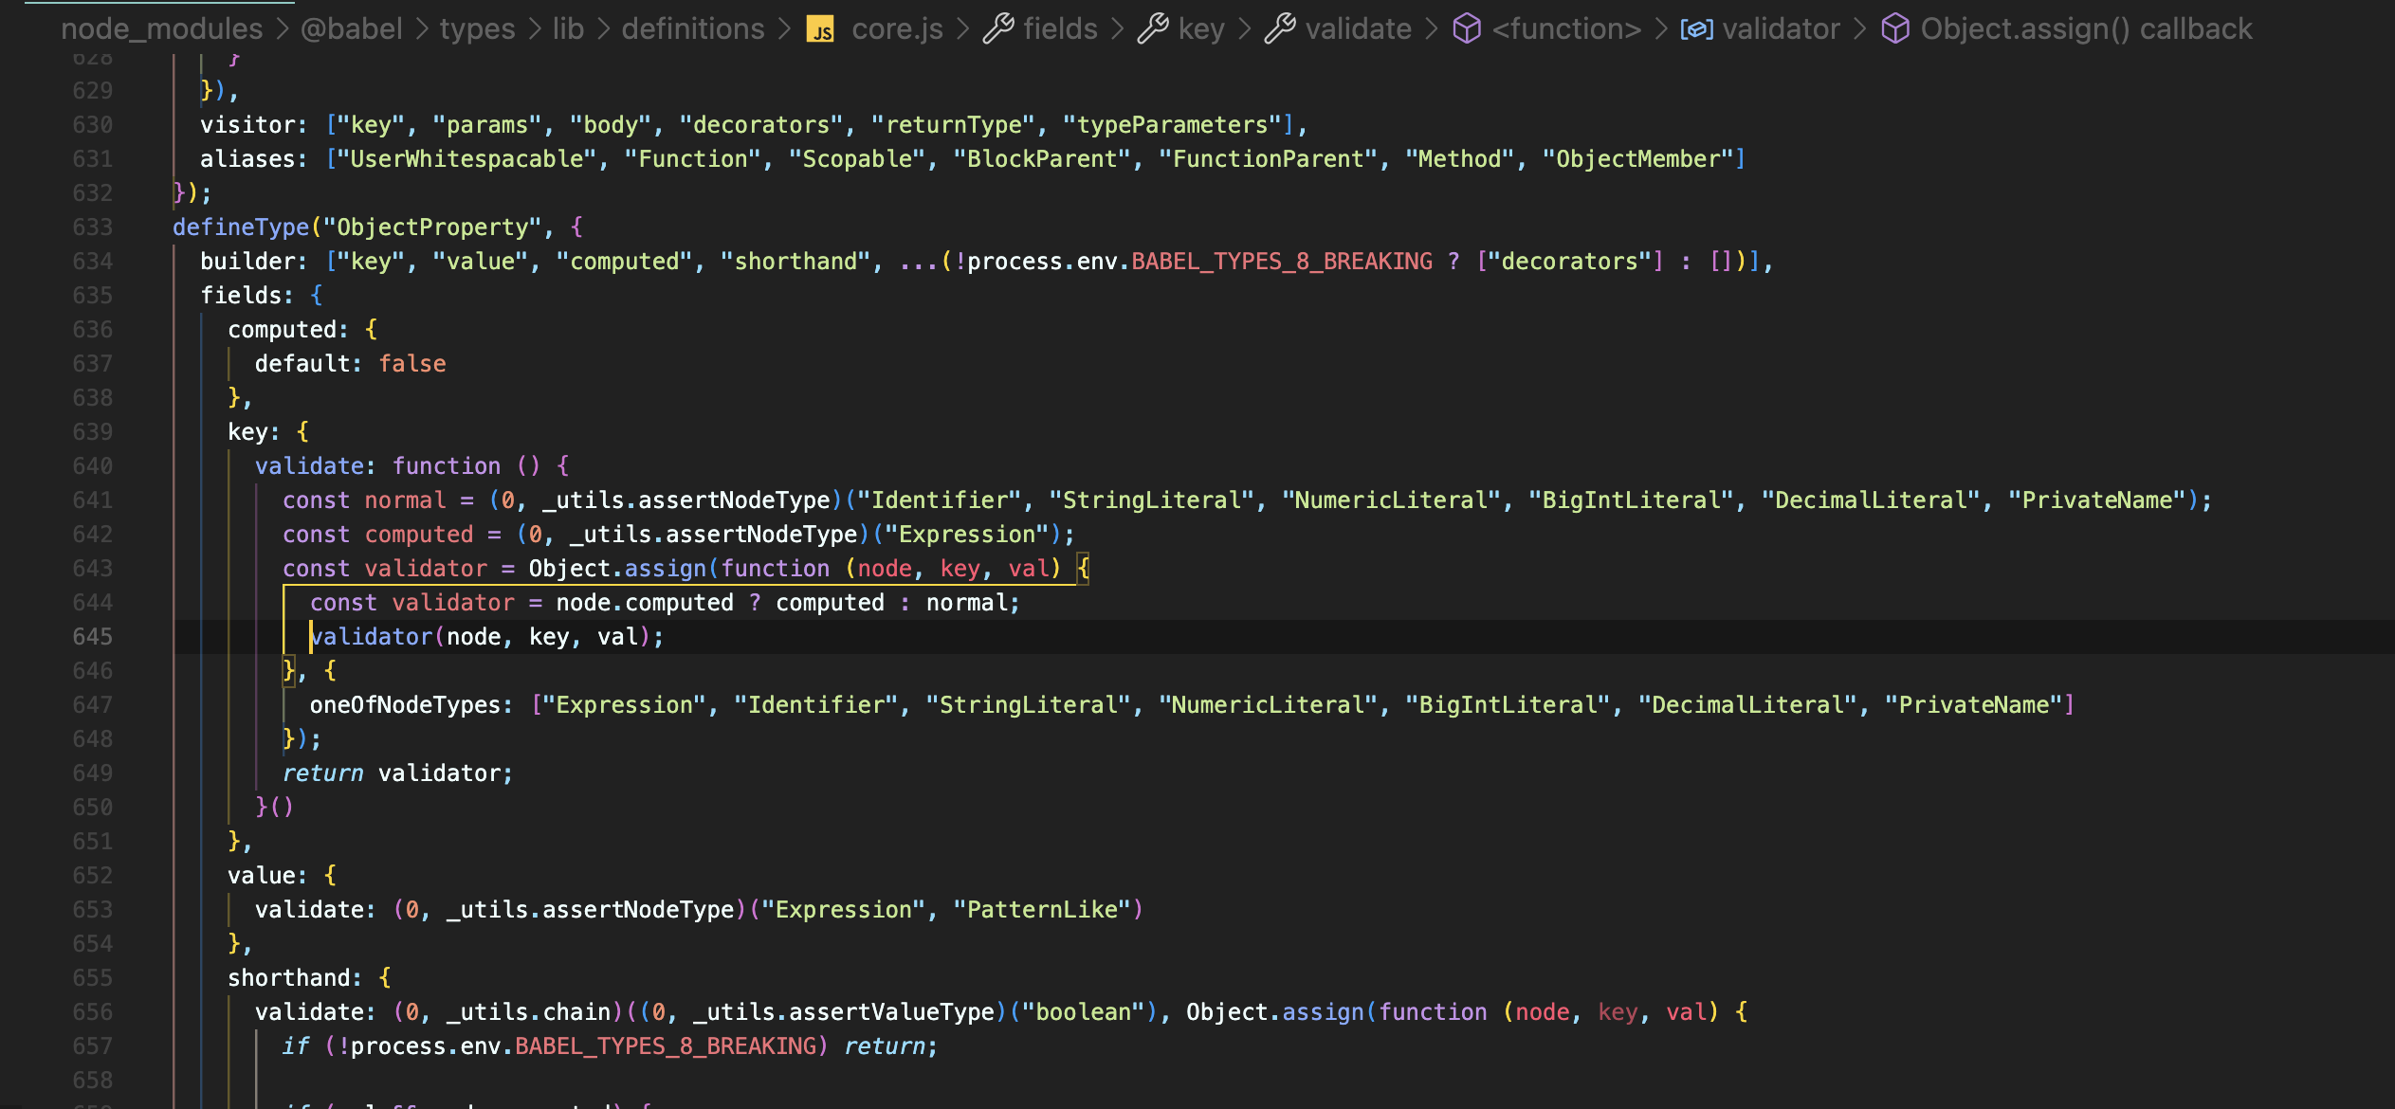
Task: Click the core.js breadcrumb label
Action: [x=897, y=29]
